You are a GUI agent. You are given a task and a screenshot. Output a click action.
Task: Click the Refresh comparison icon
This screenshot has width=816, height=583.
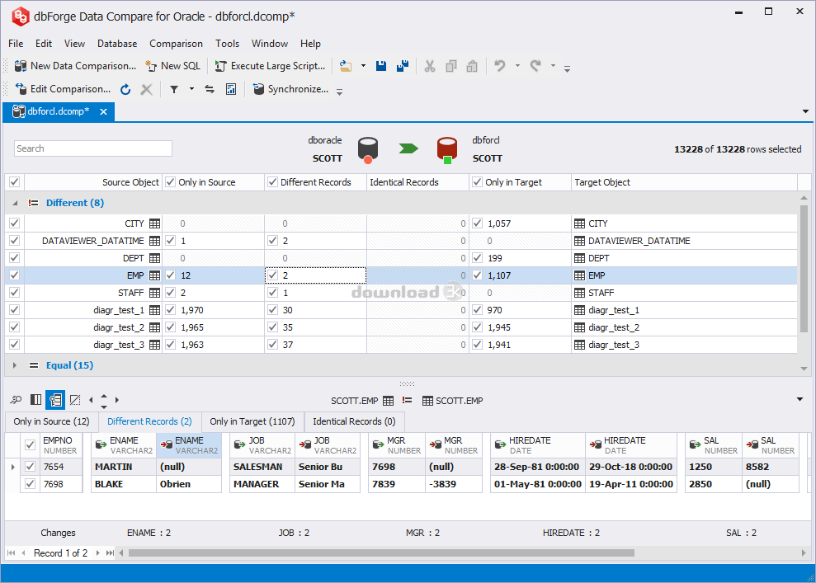pyautogui.click(x=125, y=89)
